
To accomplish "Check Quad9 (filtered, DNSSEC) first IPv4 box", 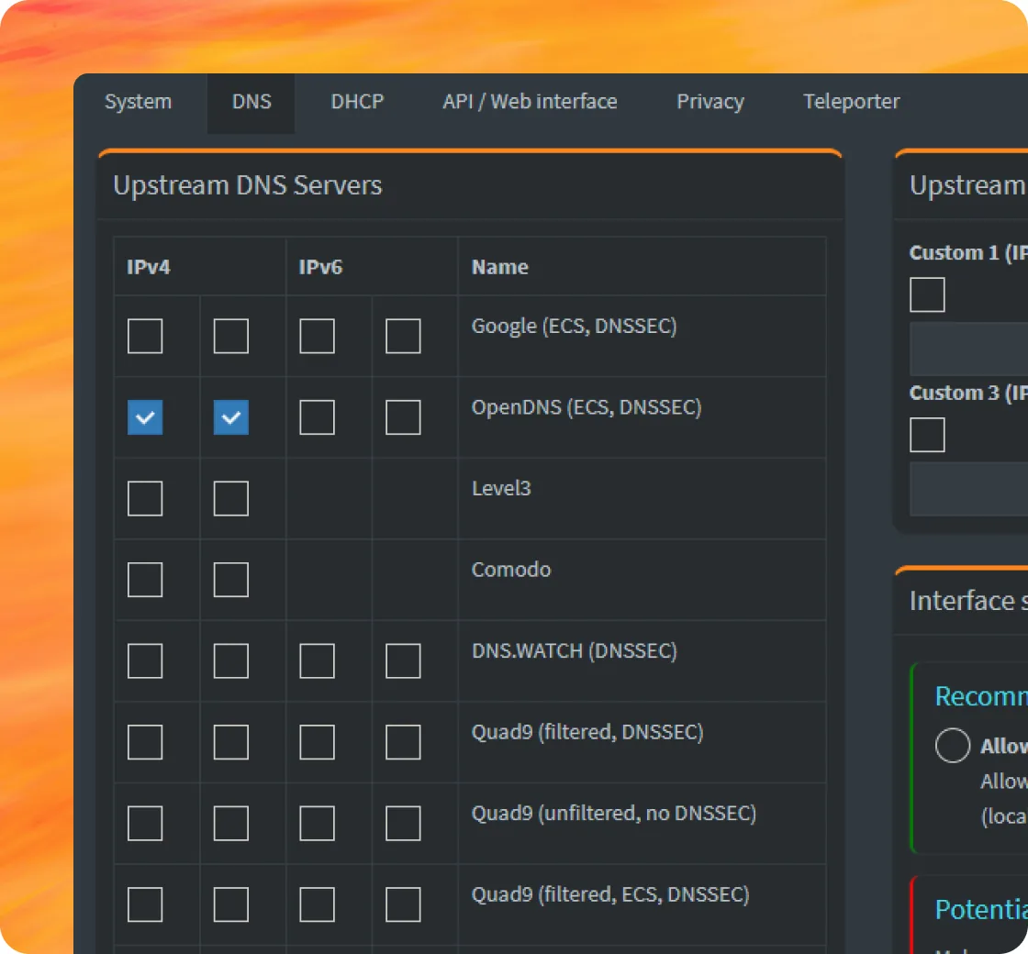I will tap(145, 742).
